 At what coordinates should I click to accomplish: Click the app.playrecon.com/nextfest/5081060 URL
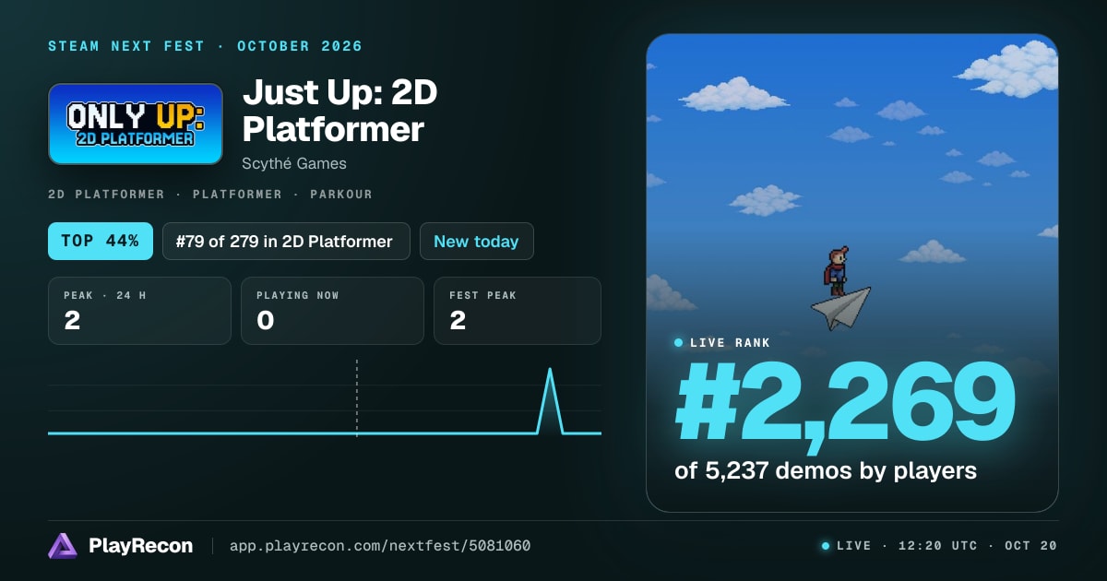pyautogui.click(x=380, y=546)
